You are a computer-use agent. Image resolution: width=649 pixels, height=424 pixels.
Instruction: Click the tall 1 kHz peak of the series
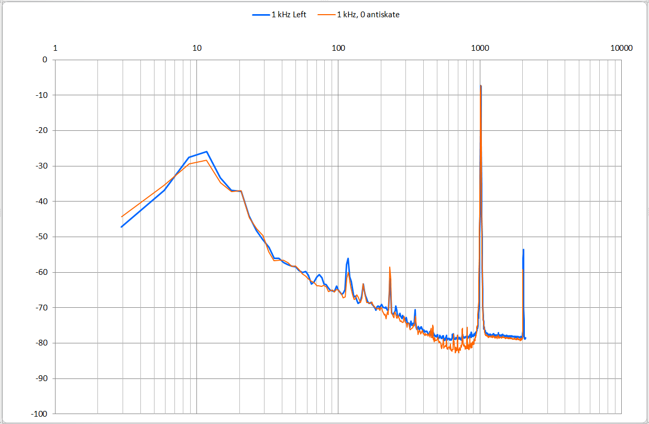pos(480,86)
